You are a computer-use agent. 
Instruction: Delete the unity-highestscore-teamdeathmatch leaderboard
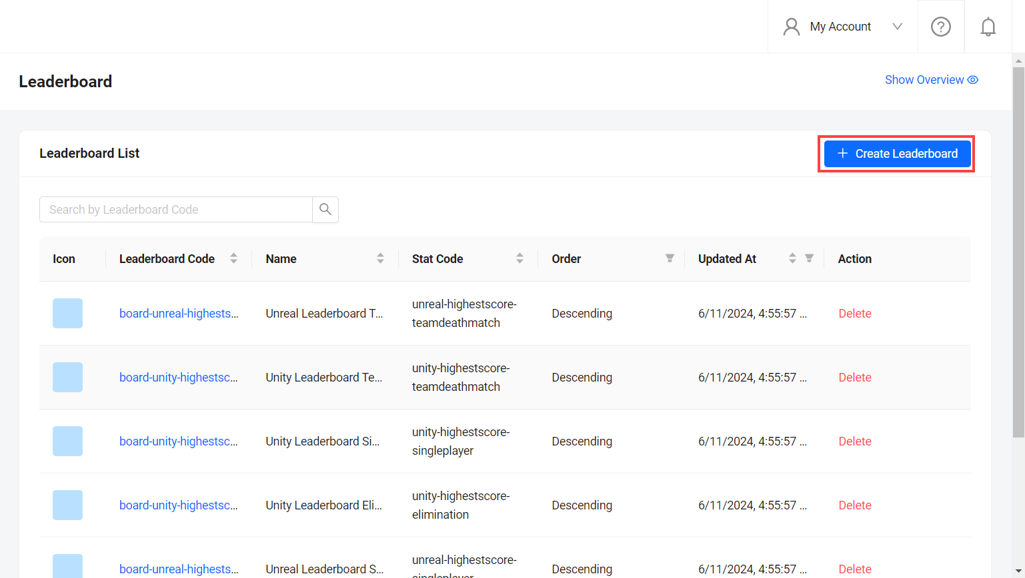tap(855, 378)
